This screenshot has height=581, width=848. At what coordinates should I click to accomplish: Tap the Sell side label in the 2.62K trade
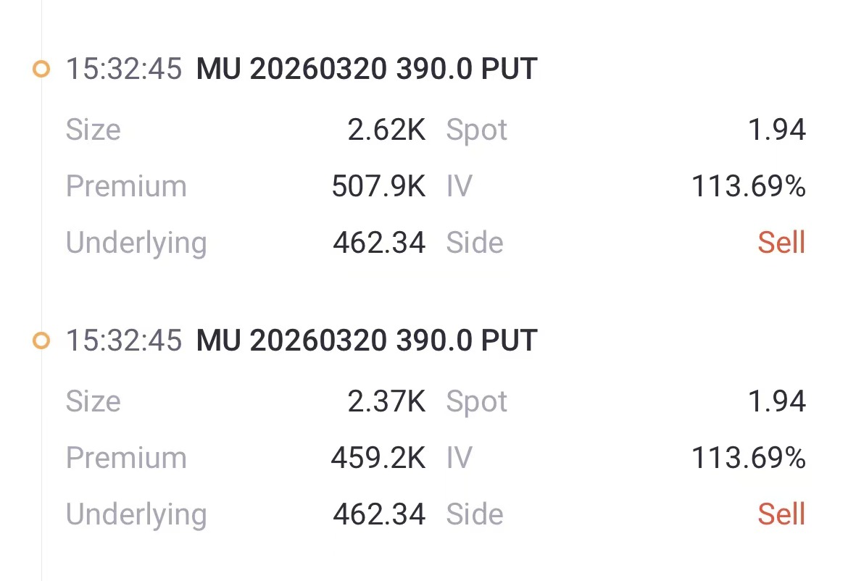(x=781, y=243)
